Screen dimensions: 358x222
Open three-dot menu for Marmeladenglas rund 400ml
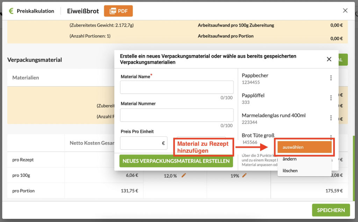click(331, 118)
